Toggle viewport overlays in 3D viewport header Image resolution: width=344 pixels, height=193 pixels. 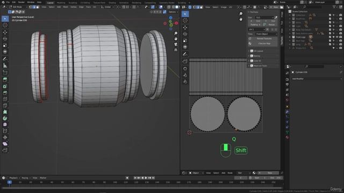161,7
